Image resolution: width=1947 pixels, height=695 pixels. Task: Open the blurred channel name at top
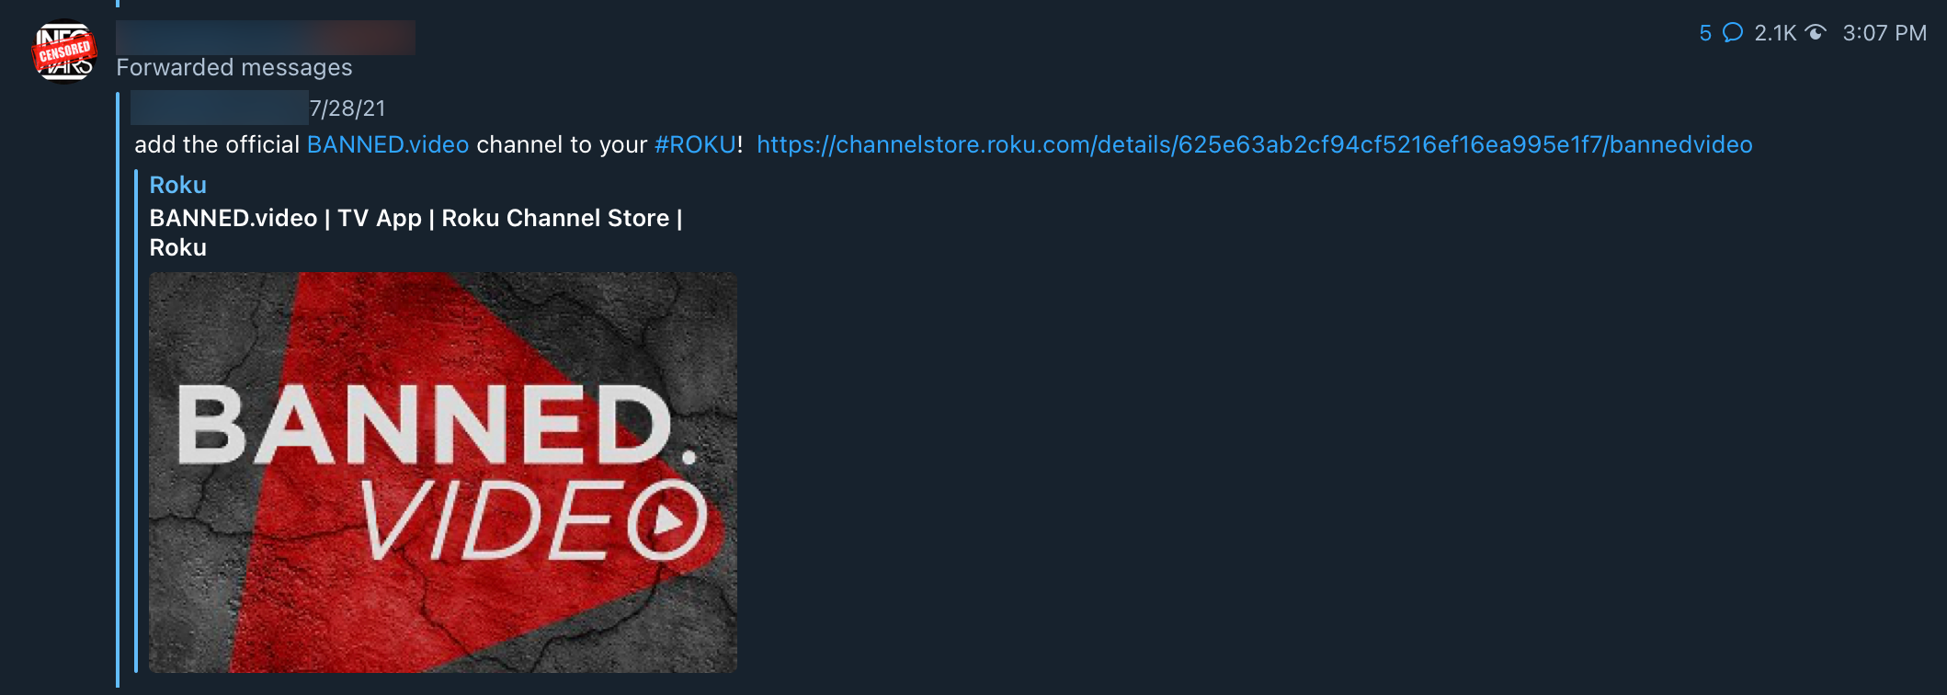(265, 38)
